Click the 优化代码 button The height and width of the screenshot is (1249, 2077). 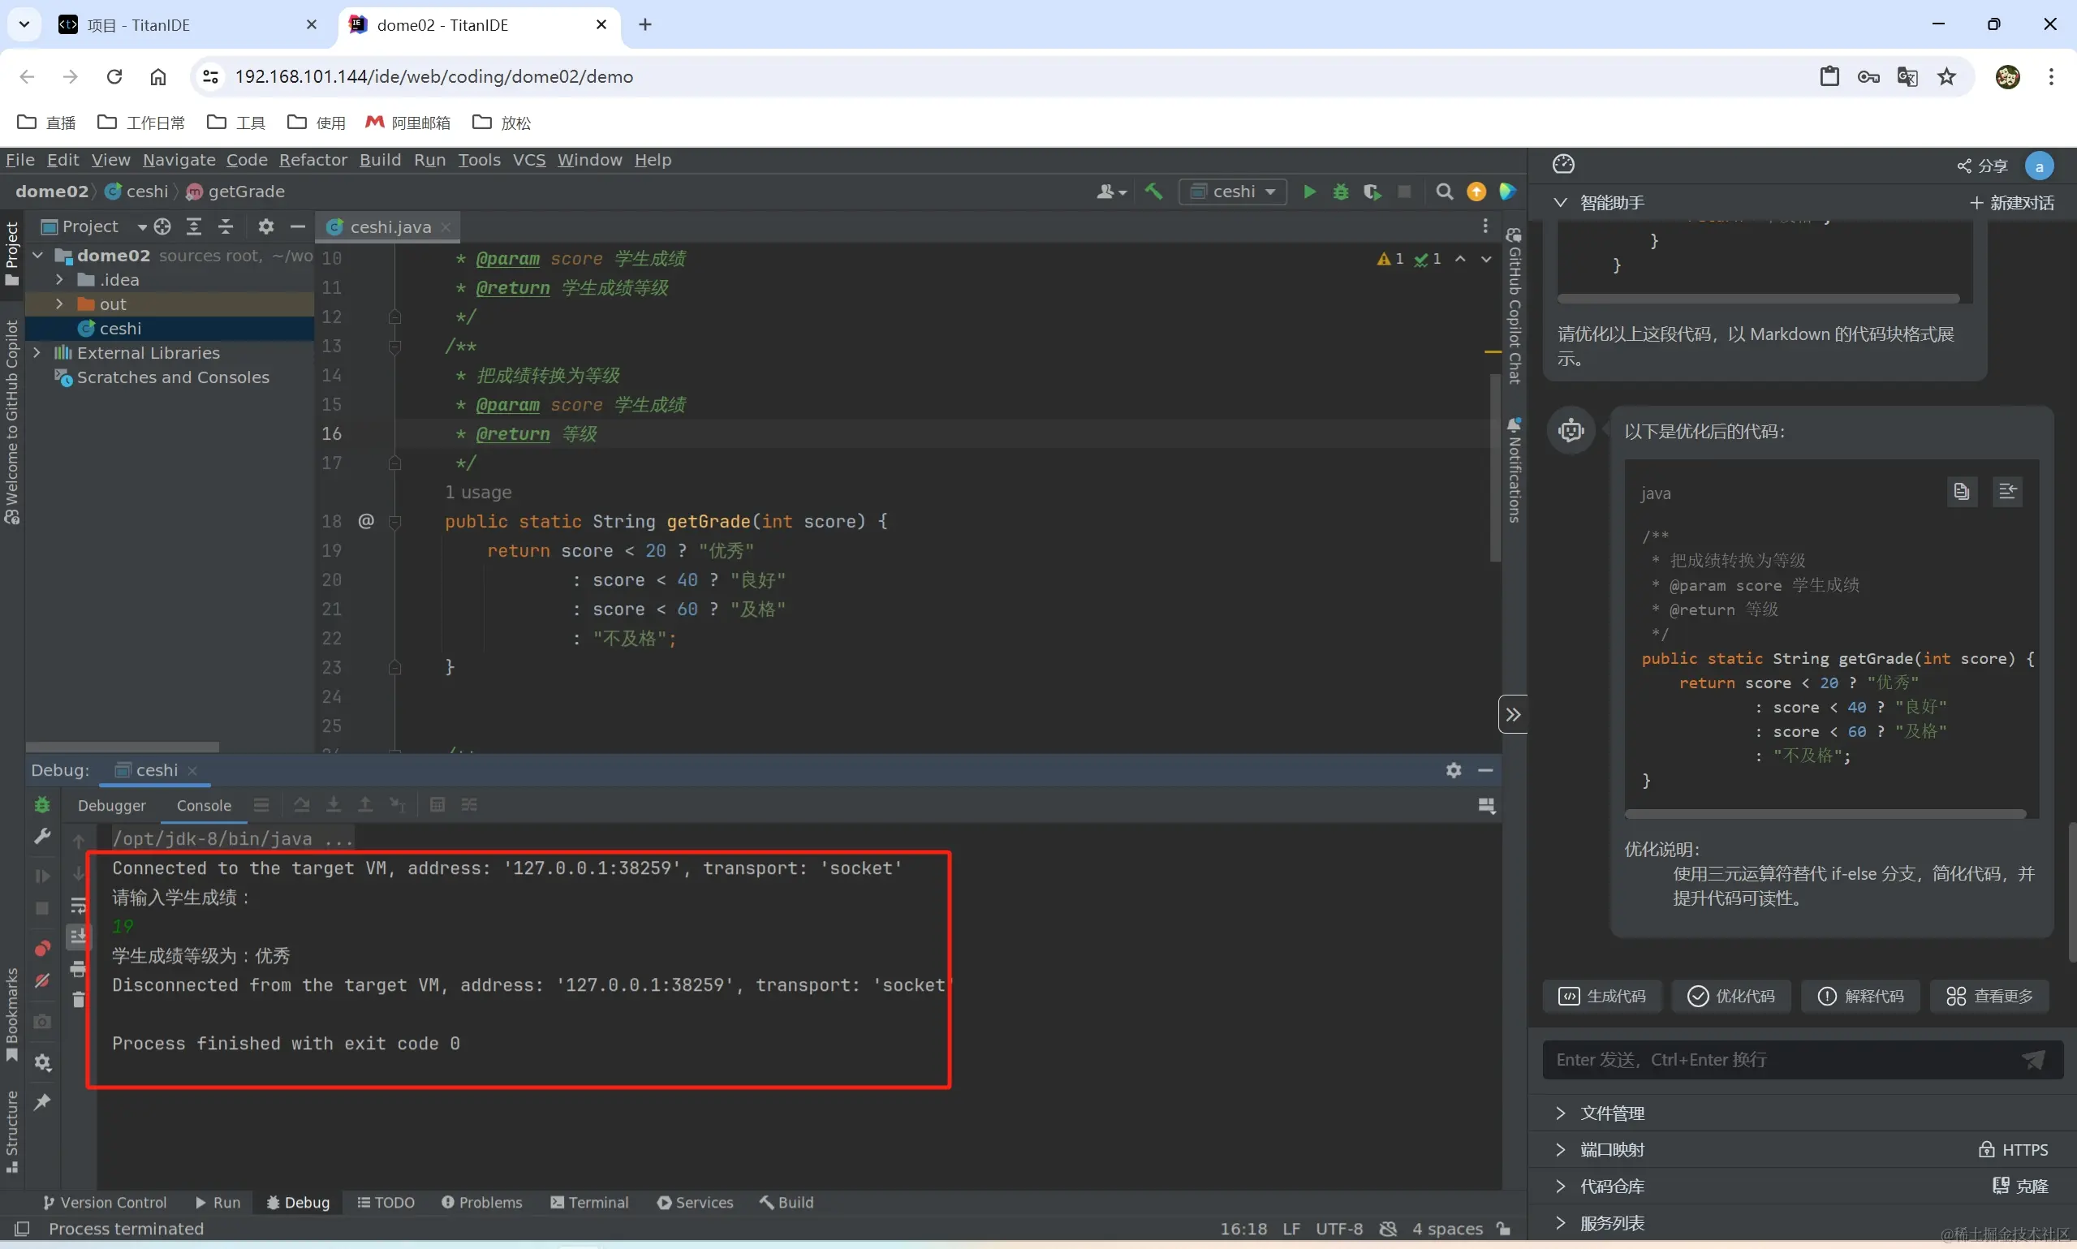coord(1731,997)
